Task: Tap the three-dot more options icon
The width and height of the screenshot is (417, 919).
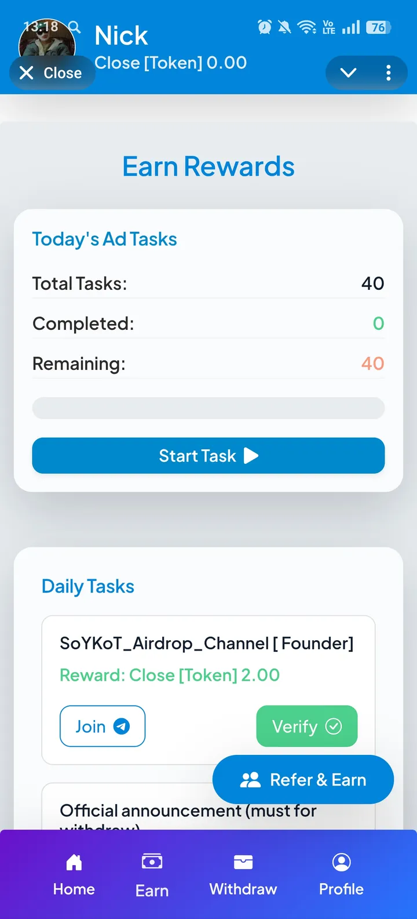Action: pyautogui.click(x=388, y=72)
